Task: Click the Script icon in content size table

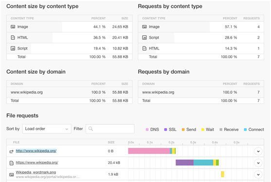Action: coord(13,49)
